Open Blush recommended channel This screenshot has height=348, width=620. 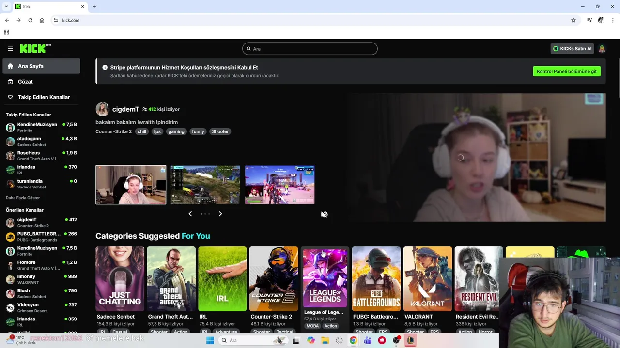pyautogui.click(x=41, y=293)
